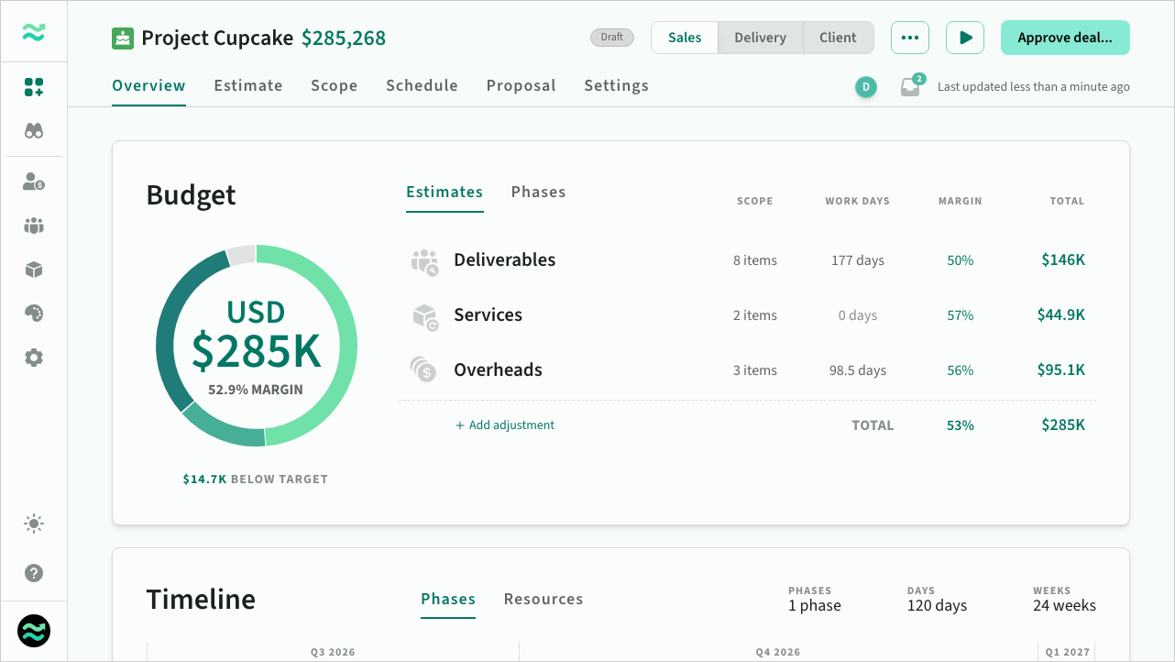Click the Last updated timestamp text
Image resolution: width=1175 pixels, height=662 pixels.
1034,87
